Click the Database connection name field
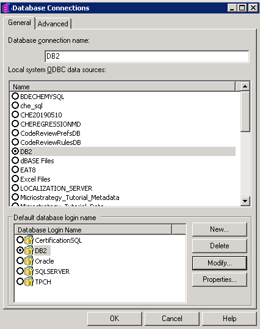The width and height of the screenshot is (260, 329). pyautogui.click(x=147, y=56)
